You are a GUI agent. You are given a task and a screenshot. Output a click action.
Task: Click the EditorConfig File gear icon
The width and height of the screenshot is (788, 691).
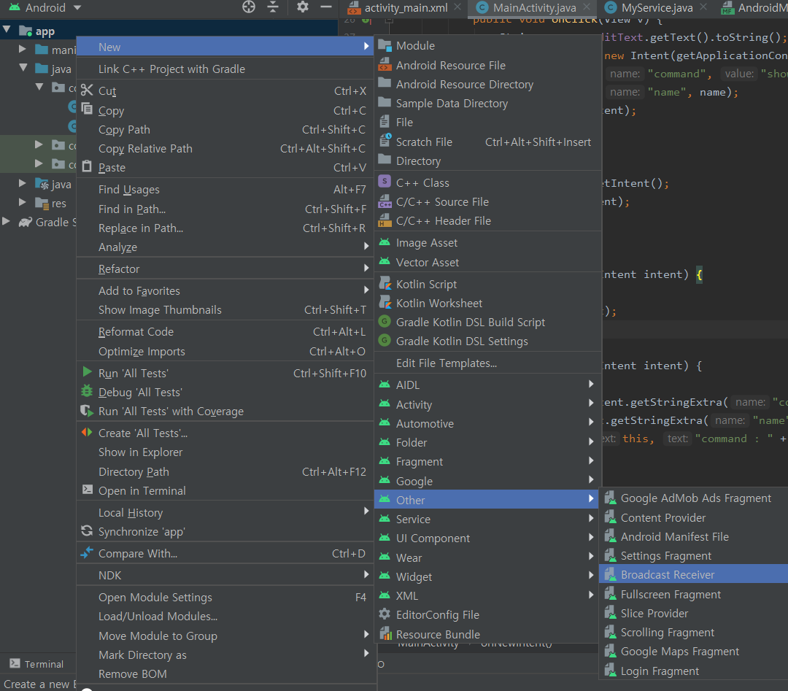click(385, 614)
